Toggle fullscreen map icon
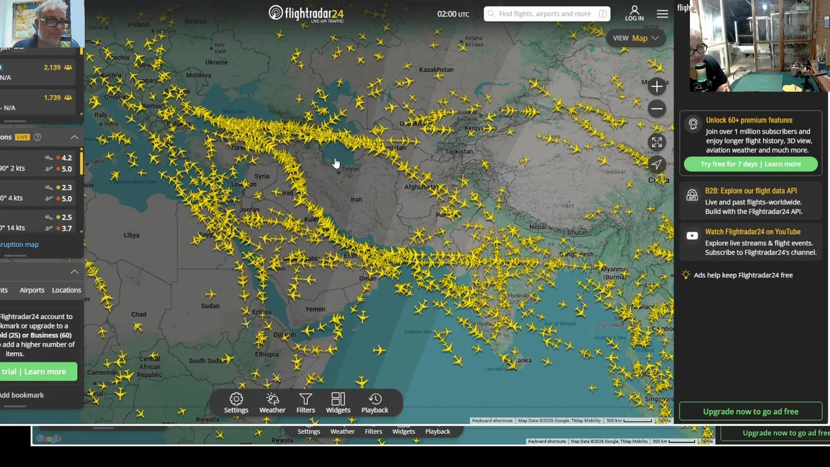This screenshot has height=467, width=830. click(657, 142)
